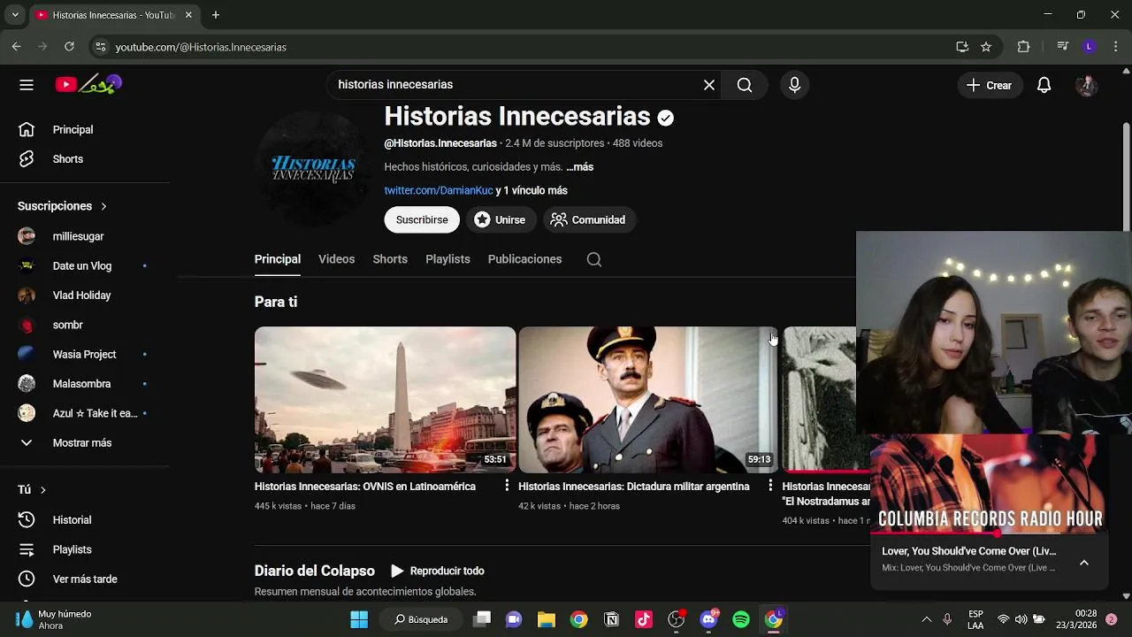
Task: Go to the YouTube home logo
Action: (88, 85)
